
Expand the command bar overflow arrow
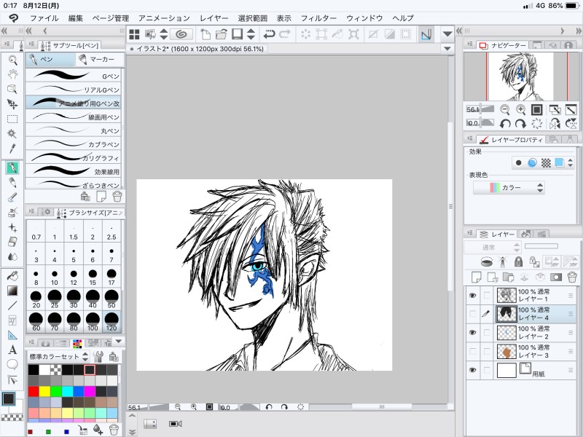pyautogui.click(x=447, y=34)
